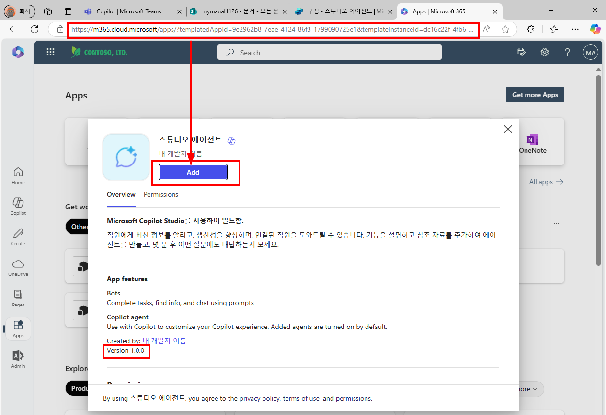Viewport: 606px width, 415px height.
Task: Refresh the current page
Action: click(34, 29)
